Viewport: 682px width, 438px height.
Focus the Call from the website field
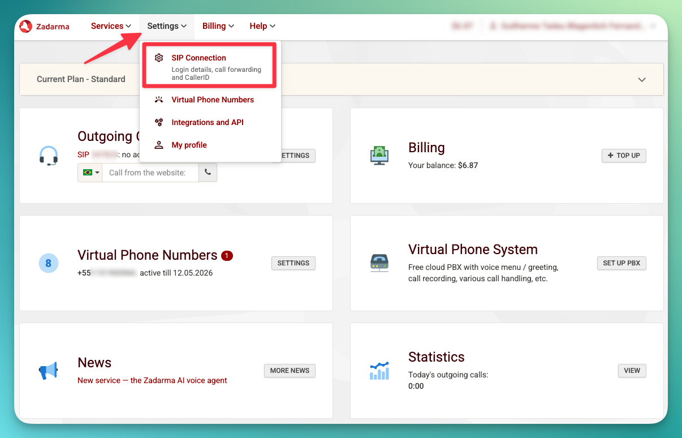pos(150,173)
